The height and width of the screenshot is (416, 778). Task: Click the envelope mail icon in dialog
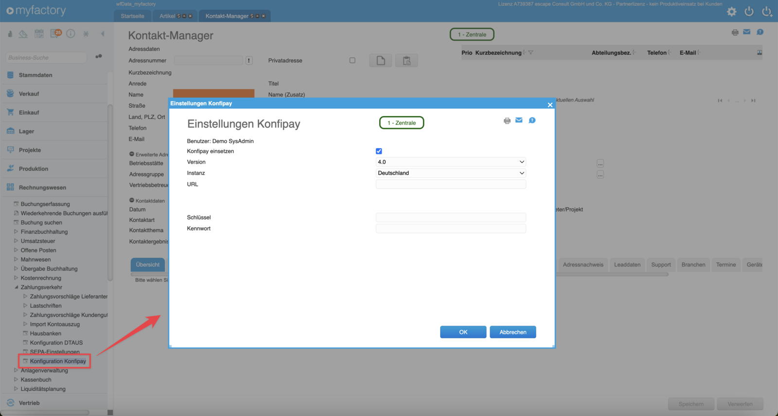point(519,120)
